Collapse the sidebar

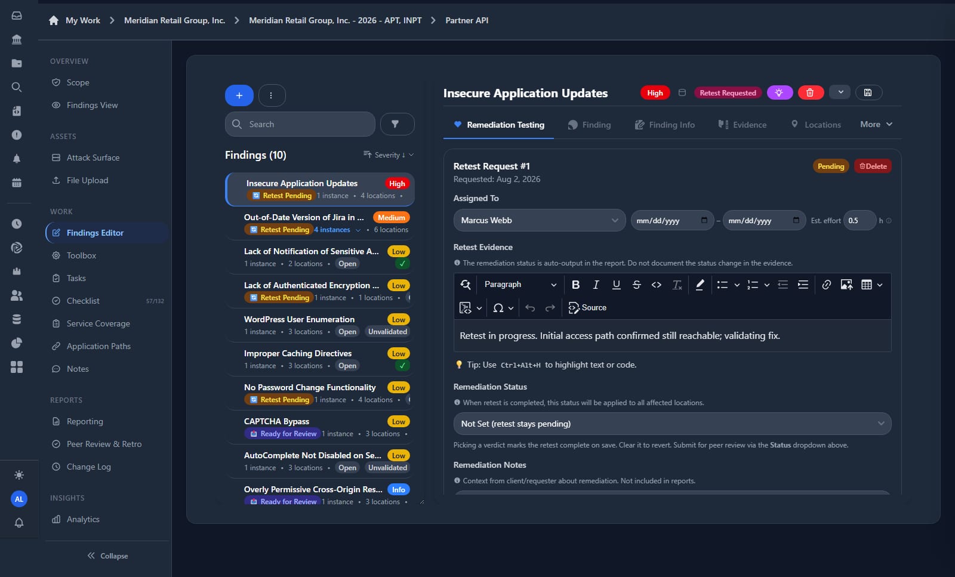click(107, 556)
